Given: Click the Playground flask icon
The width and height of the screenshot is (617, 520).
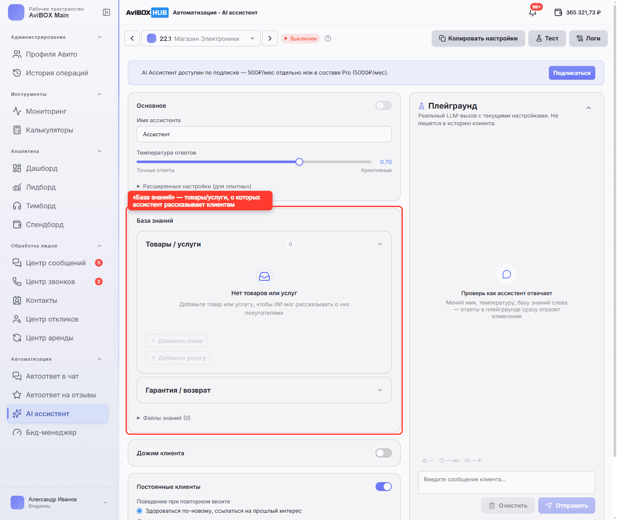Looking at the screenshot, I should click(422, 106).
